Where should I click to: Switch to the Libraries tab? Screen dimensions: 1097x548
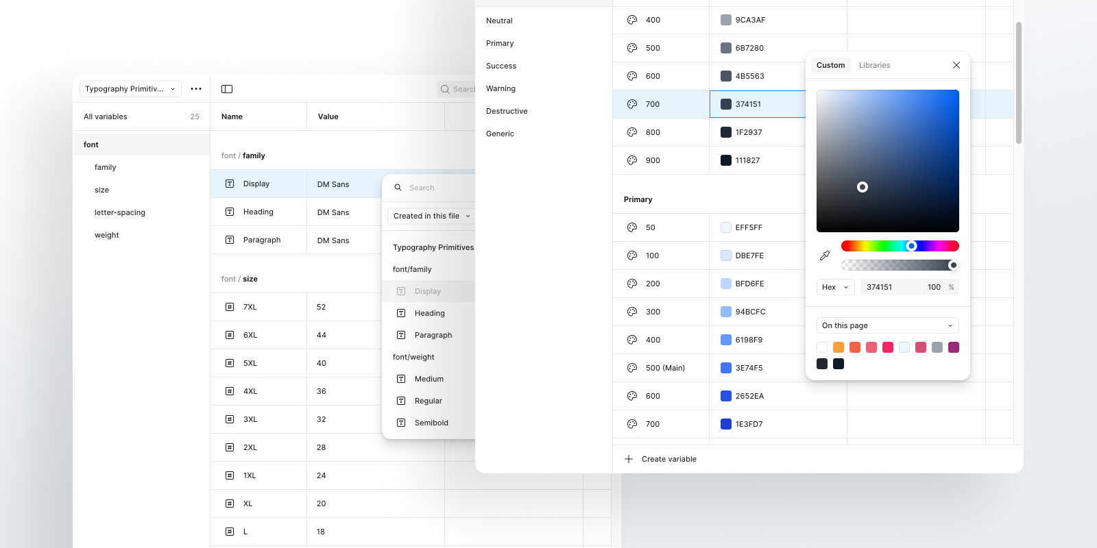tap(874, 65)
